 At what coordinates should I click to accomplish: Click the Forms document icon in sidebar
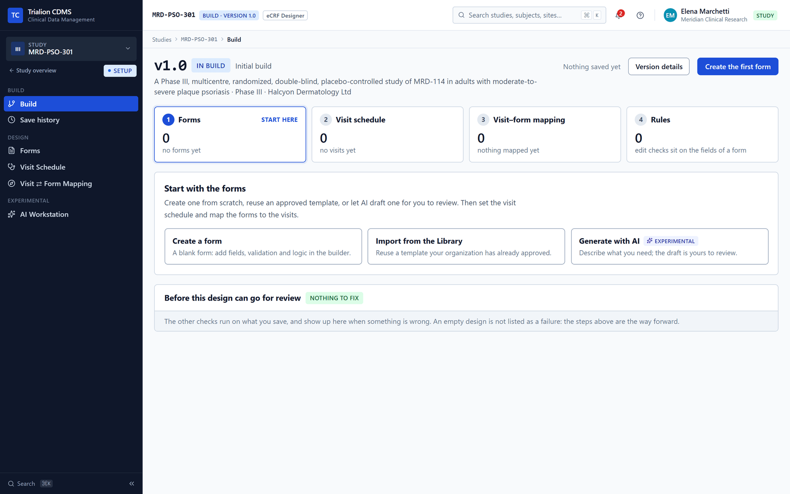(12, 151)
